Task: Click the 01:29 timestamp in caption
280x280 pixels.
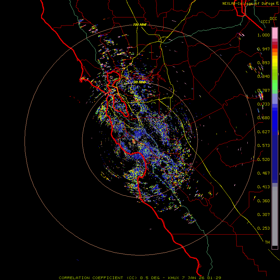Action: coord(214,278)
